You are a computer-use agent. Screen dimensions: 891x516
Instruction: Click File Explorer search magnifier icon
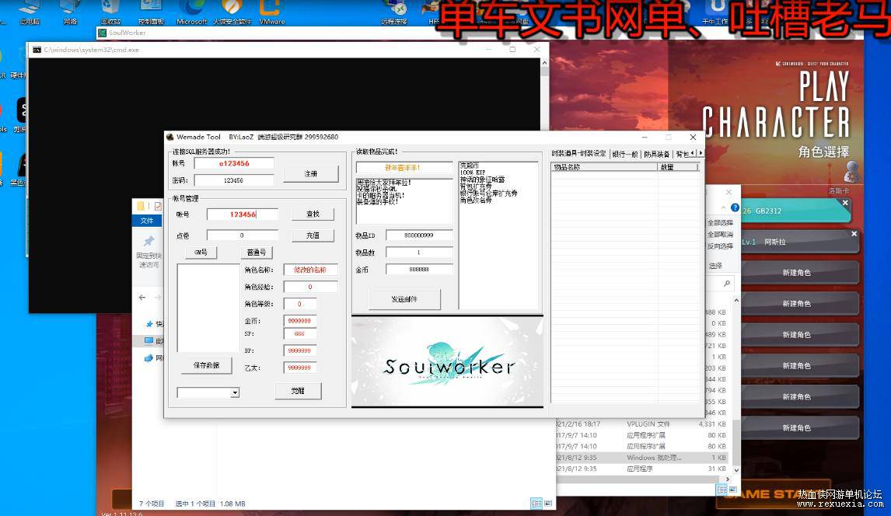click(727, 284)
